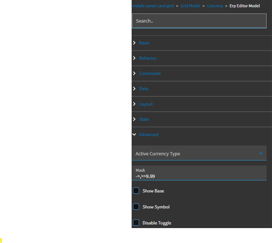
Task: Click the Active Currency Type dropdown arrow
Action: tap(261, 154)
